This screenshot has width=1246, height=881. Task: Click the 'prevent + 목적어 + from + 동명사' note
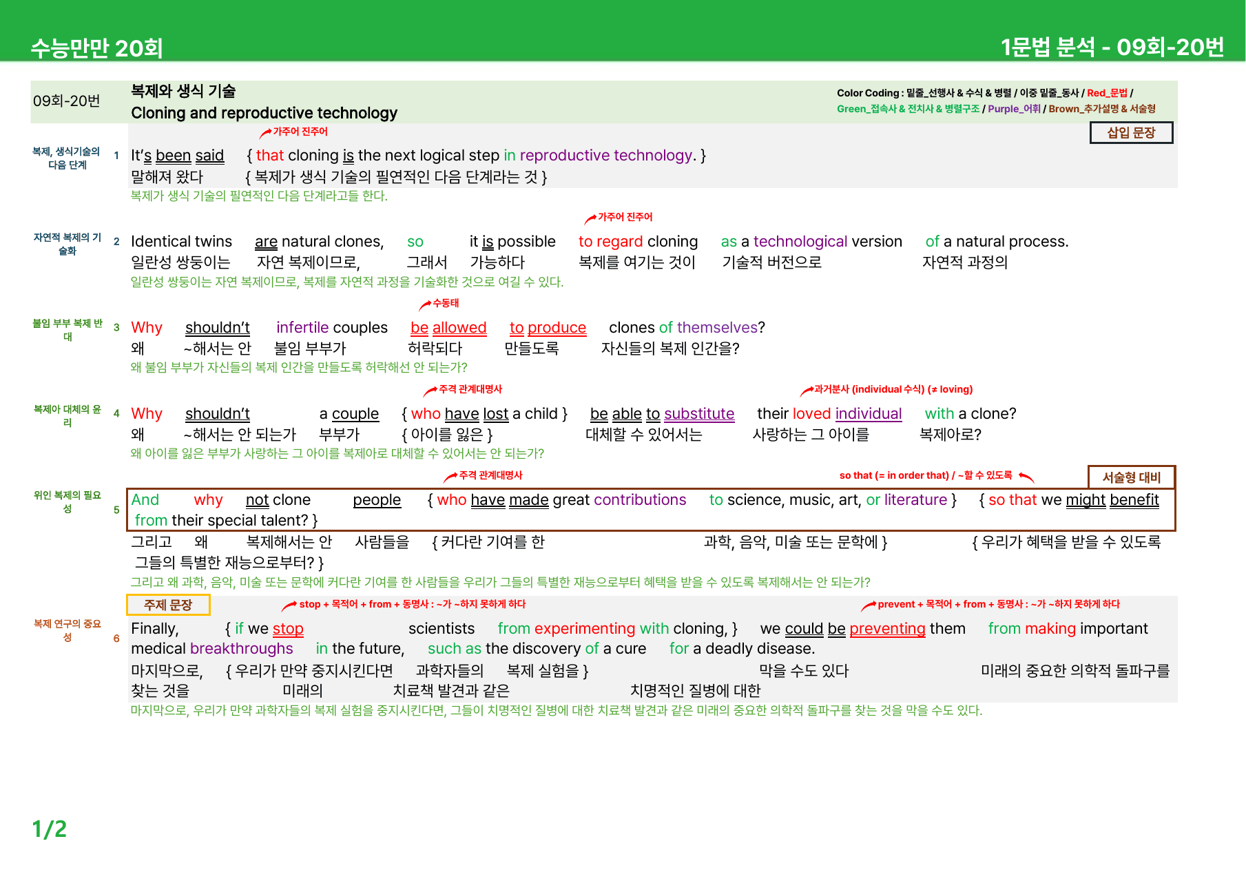999,604
